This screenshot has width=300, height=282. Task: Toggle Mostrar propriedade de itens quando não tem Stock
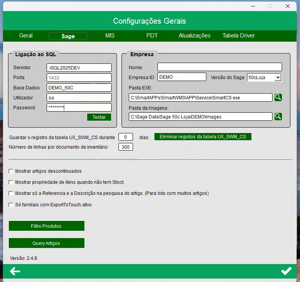pos(11,182)
